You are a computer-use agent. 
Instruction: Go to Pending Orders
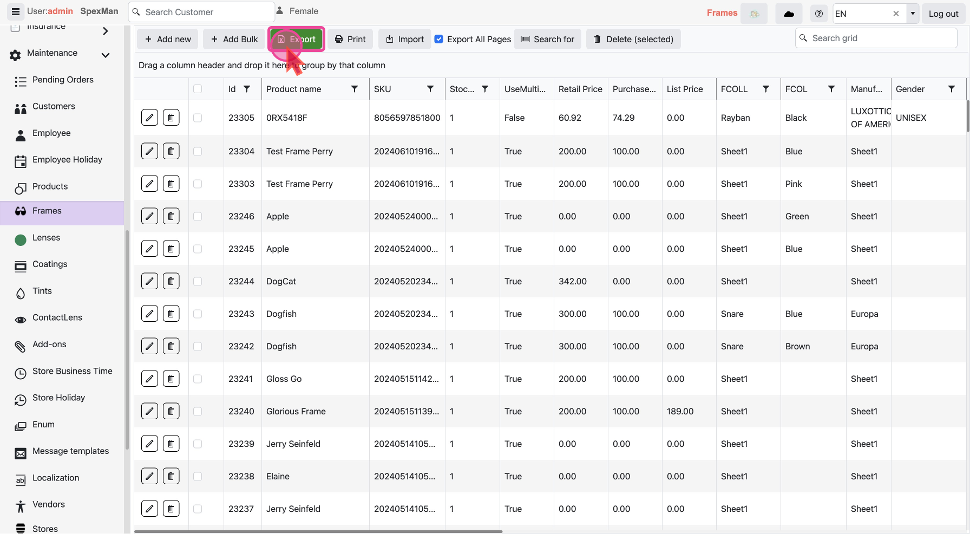point(63,80)
